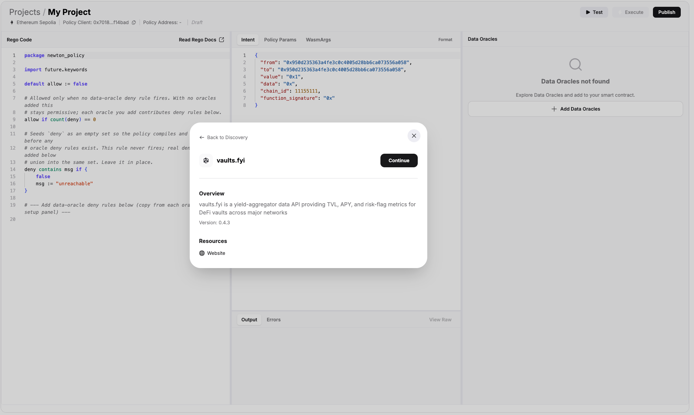Copy the Policy Client address icon
Viewport: 694px width, 415px height.
click(x=134, y=22)
